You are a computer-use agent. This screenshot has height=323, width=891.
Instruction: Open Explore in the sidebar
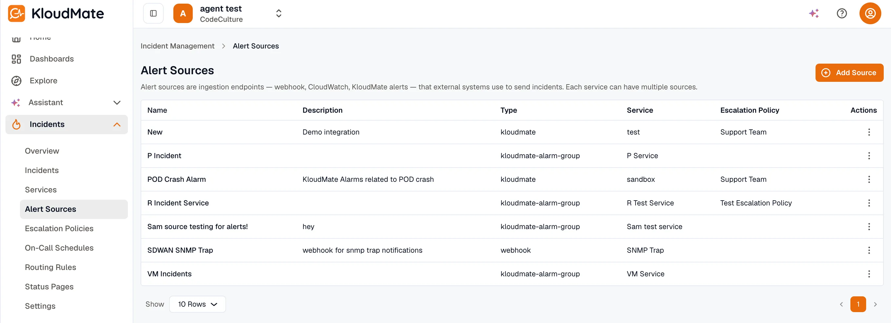coord(44,81)
